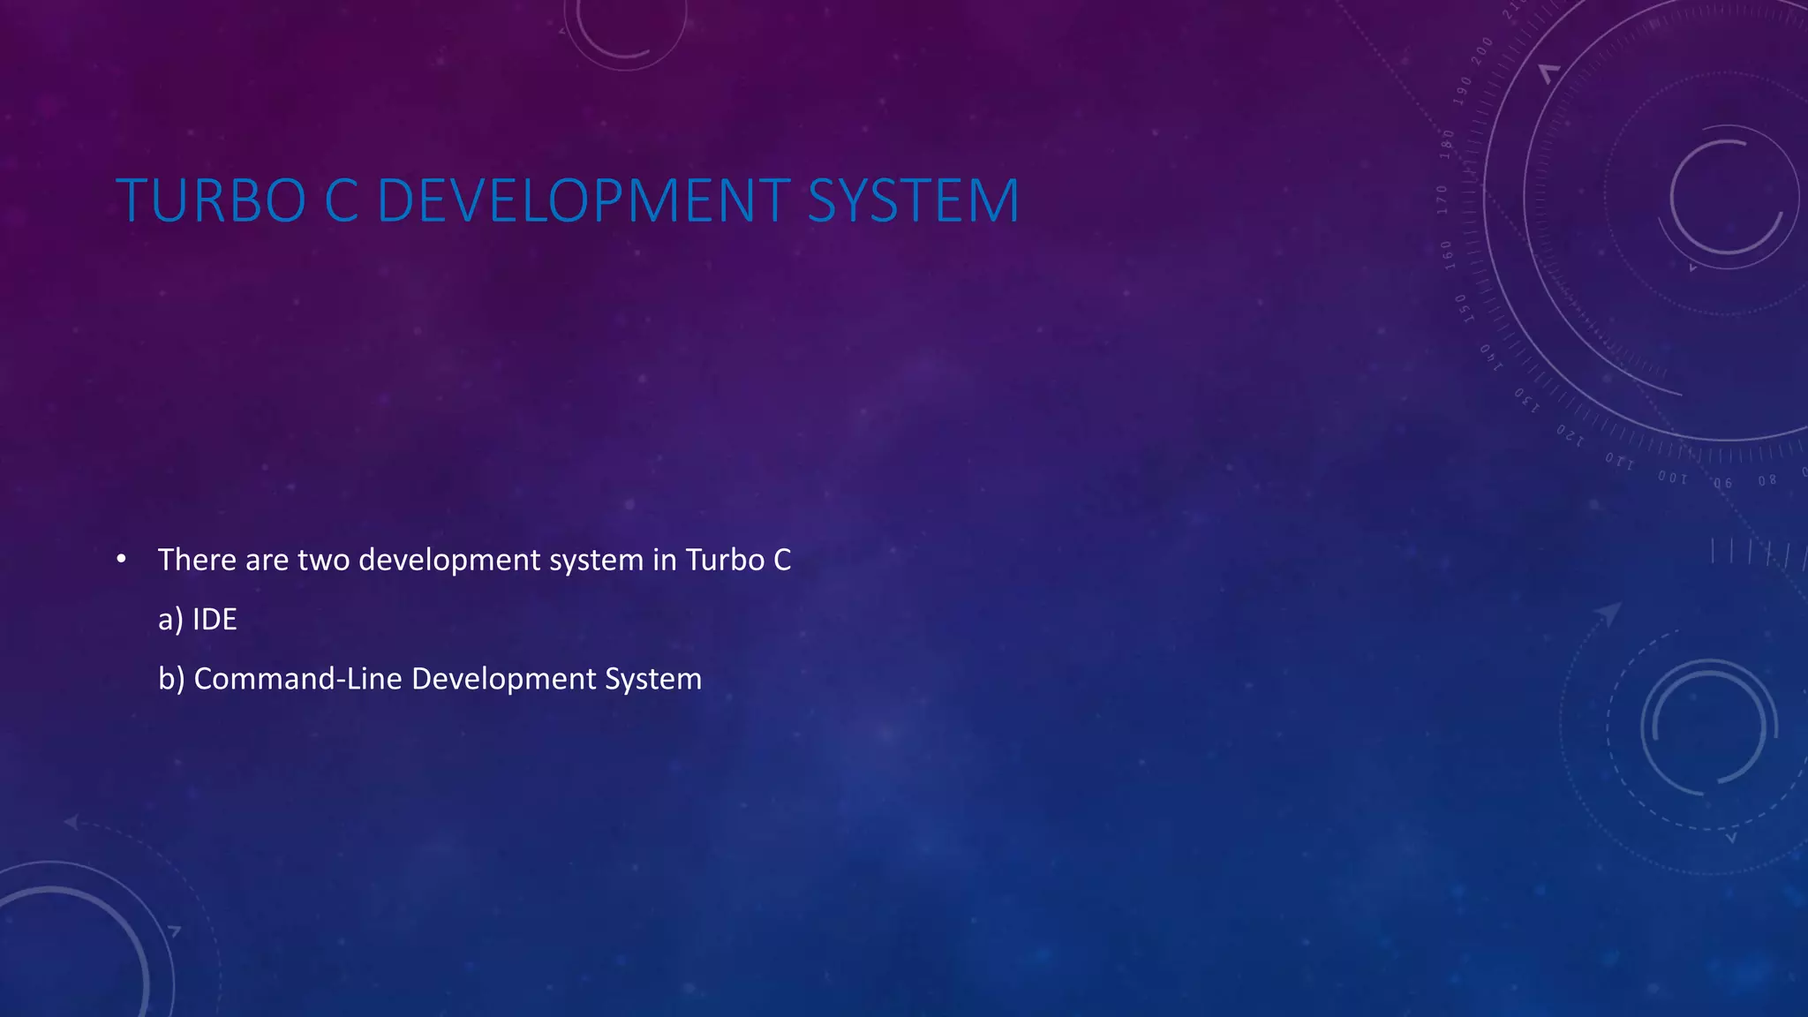This screenshot has height=1017, width=1808.
Task: Click the number 170 on the dial scale
Action: (x=1443, y=200)
